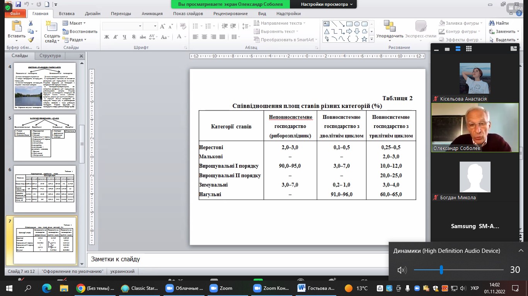Mute the speaker volume icon
This screenshot has height=296, width=528.
(x=402, y=270)
